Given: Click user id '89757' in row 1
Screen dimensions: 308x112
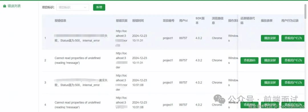Looking at the screenshot, I should (183, 38).
